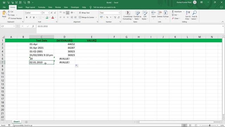Decrease the indent level

tap(72, 17)
